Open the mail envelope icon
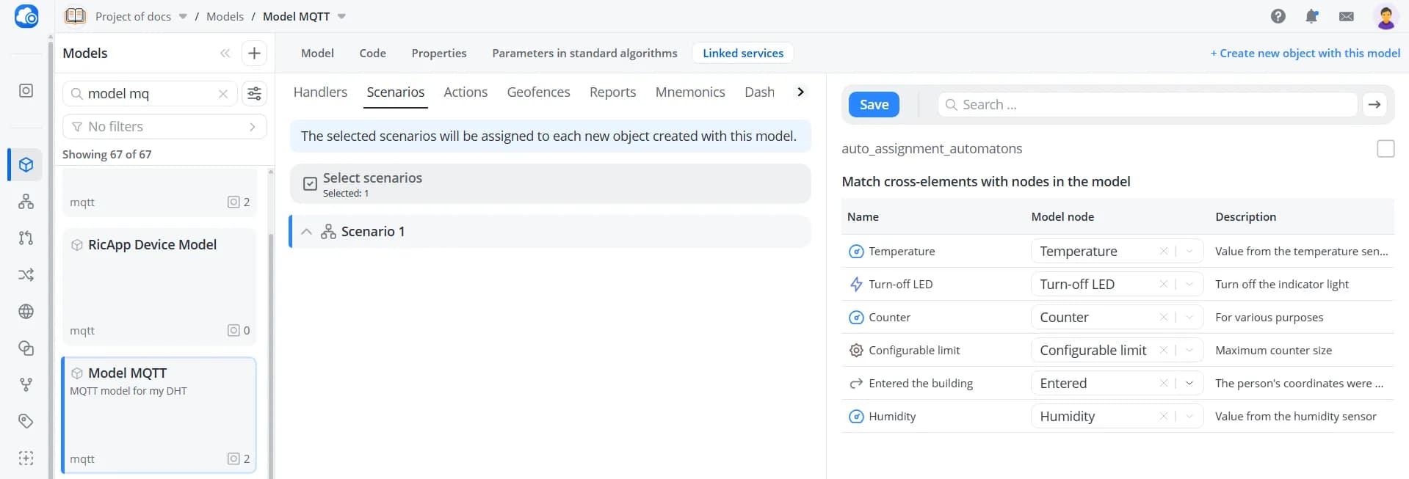 (1347, 16)
